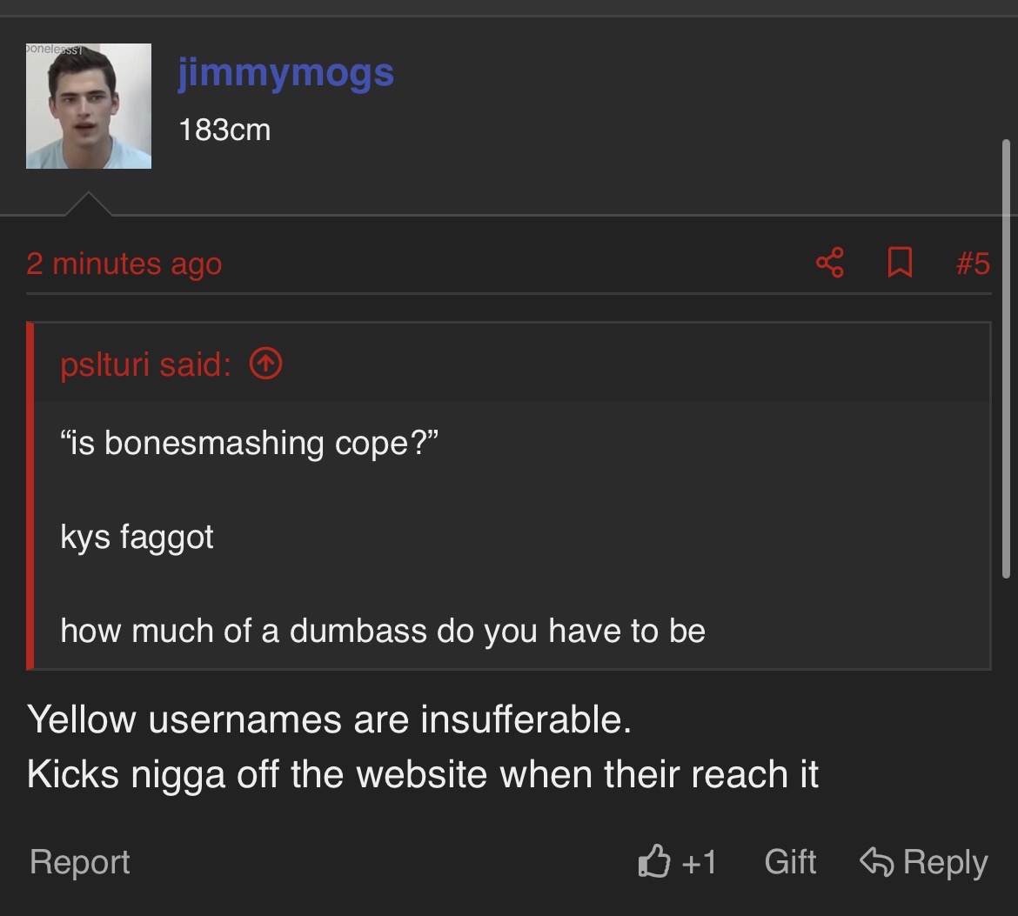The height and width of the screenshot is (916, 1018).
Task: Click the "pslturi said:" quote attribution
Action: pyautogui.click(x=145, y=364)
